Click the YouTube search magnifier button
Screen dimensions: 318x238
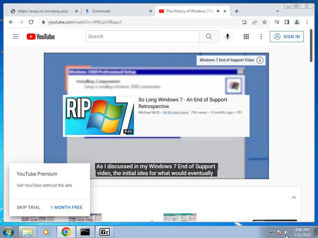(x=209, y=37)
